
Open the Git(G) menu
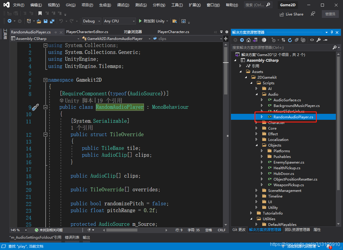click(71, 5)
